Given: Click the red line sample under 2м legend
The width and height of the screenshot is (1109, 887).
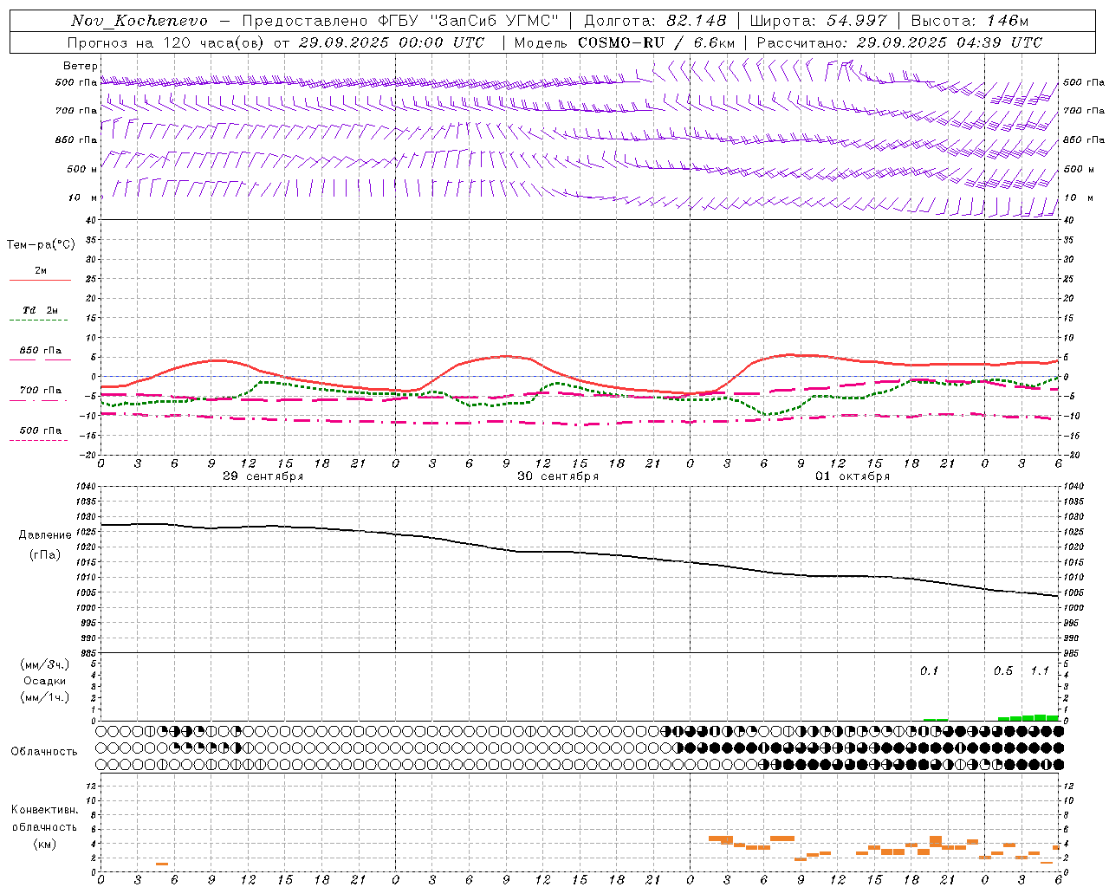Looking at the screenshot, I should pyautogui.click(x=40, y=281).
